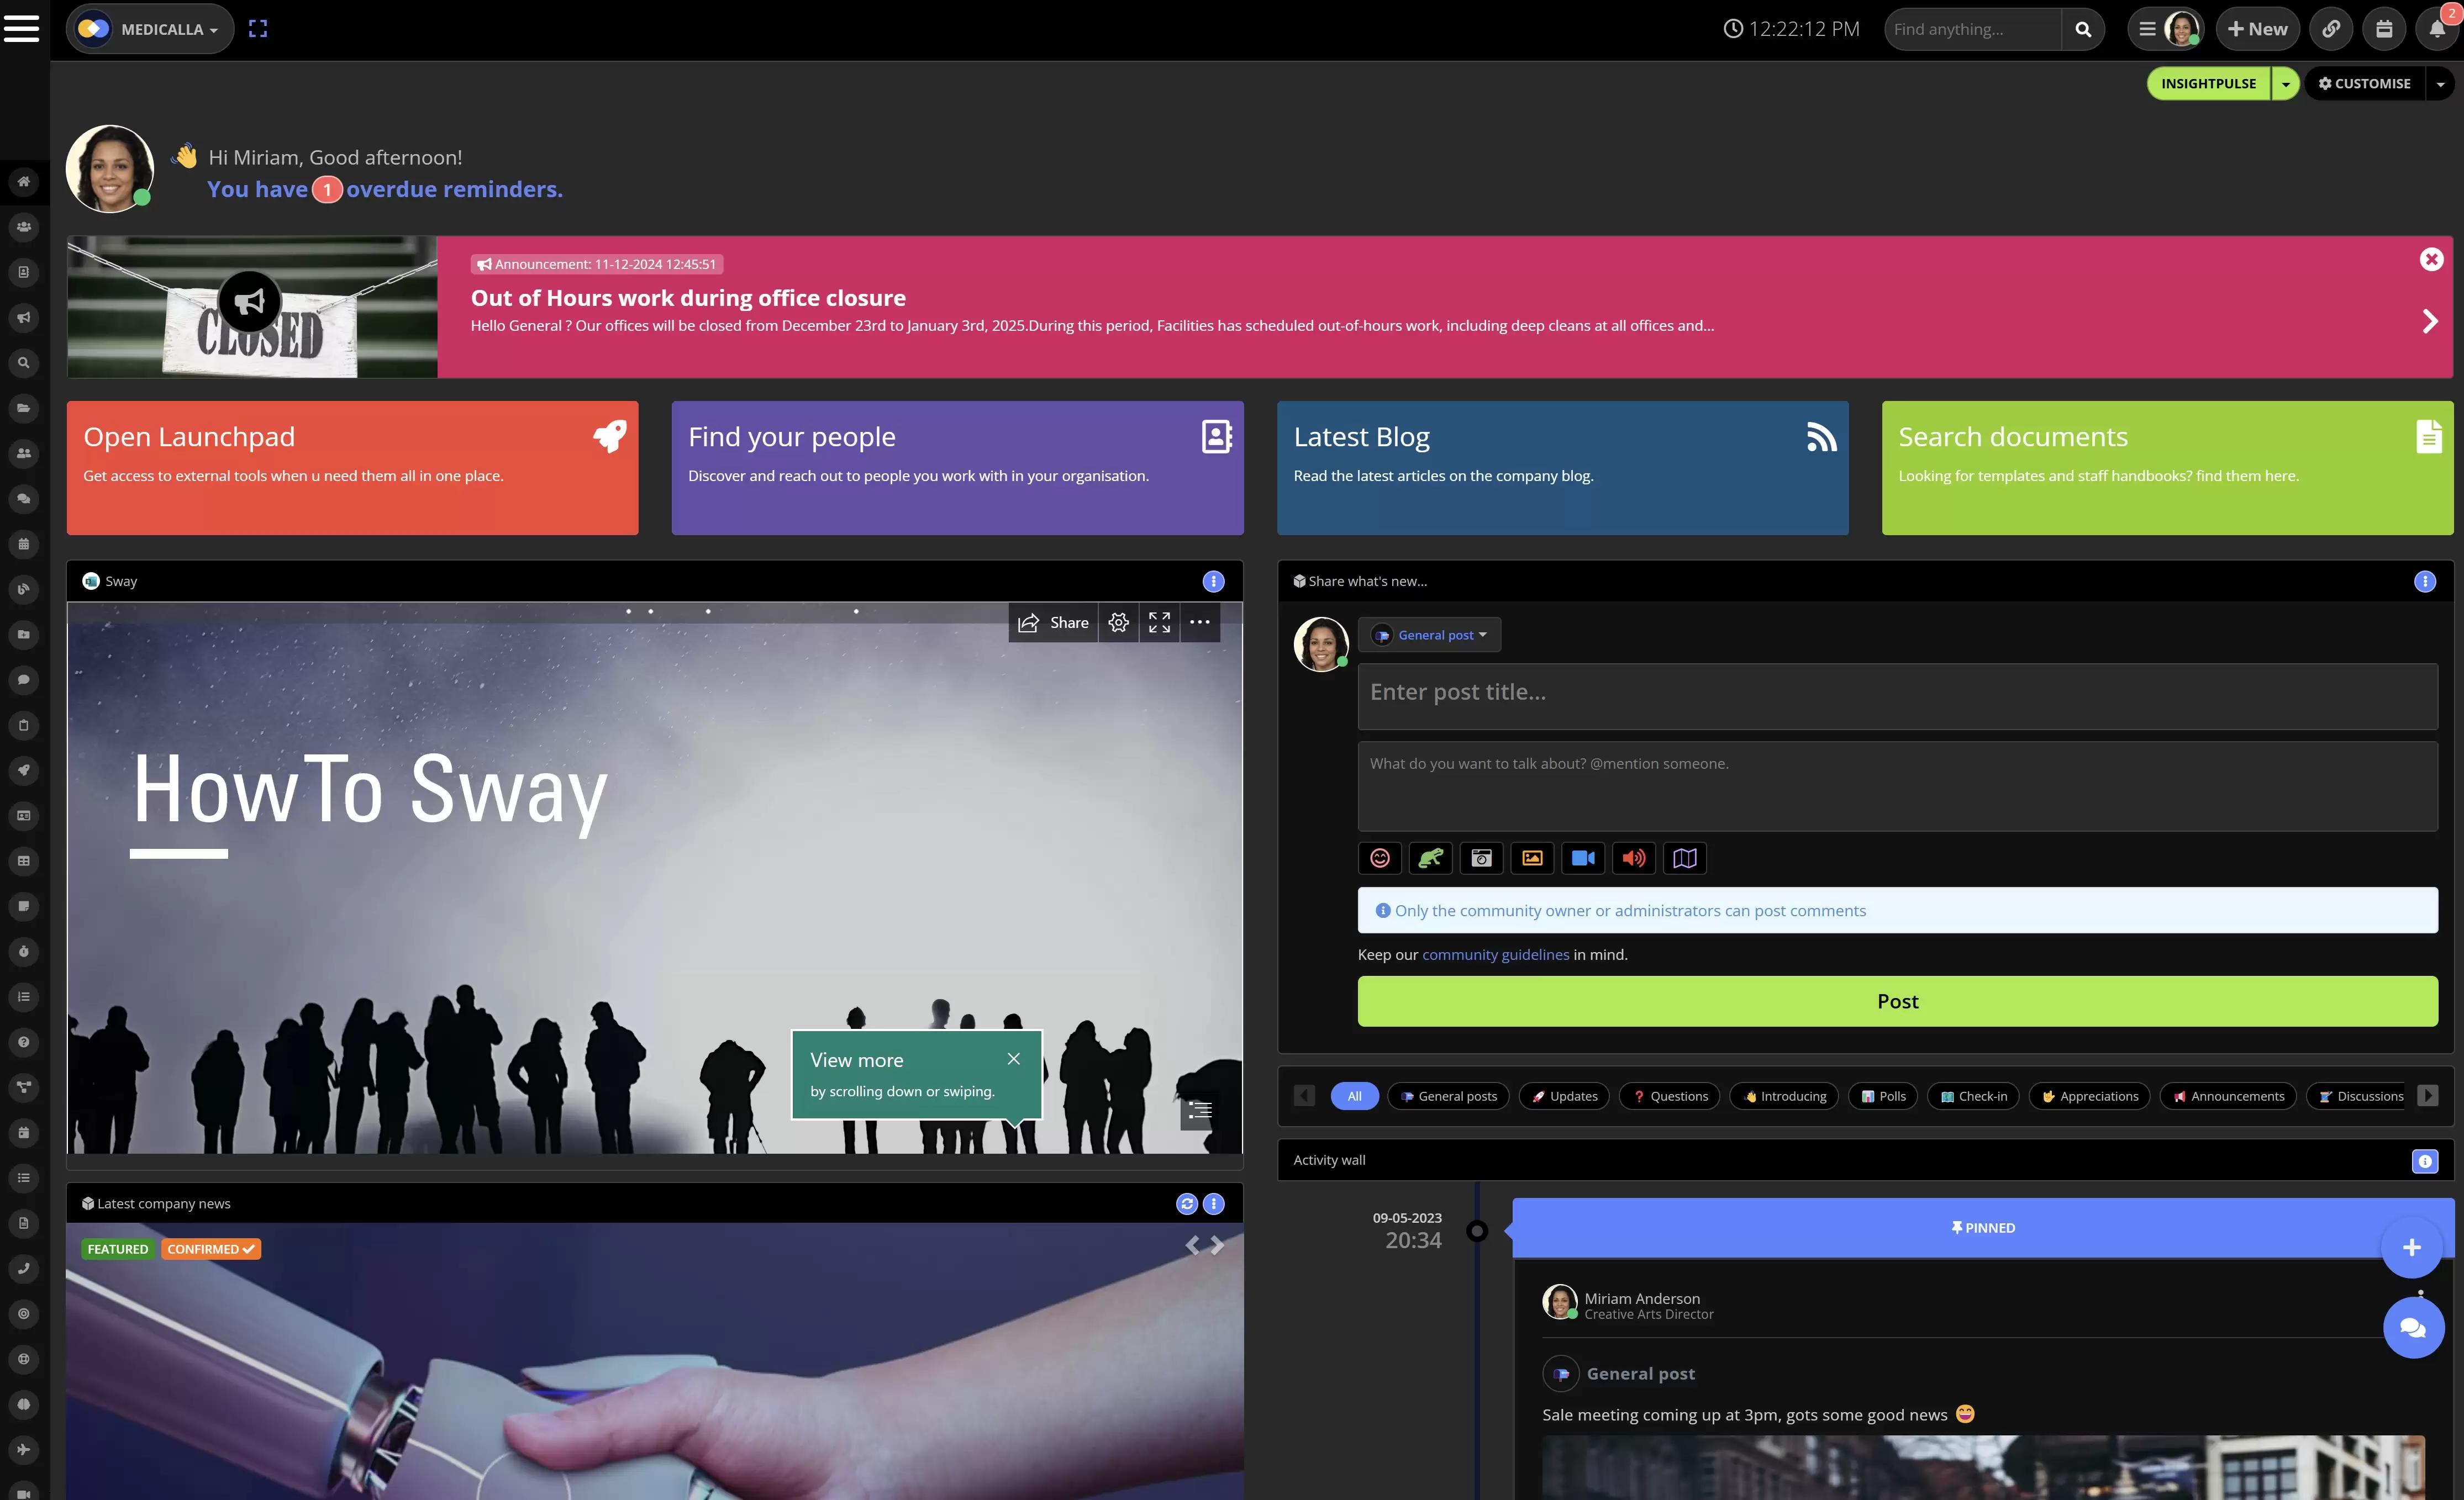
Task: Click the INSIGHTPULSE button
Action: (2208, 84)
